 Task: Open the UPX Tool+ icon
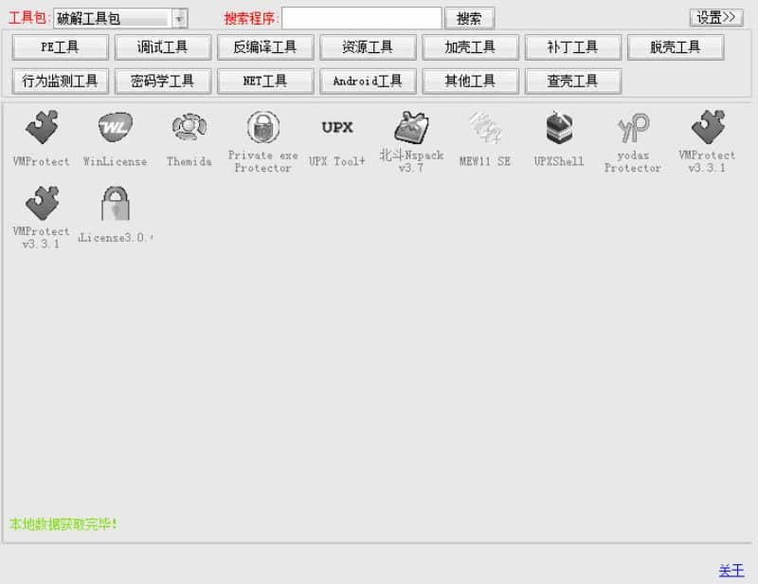tap(337, 127)
